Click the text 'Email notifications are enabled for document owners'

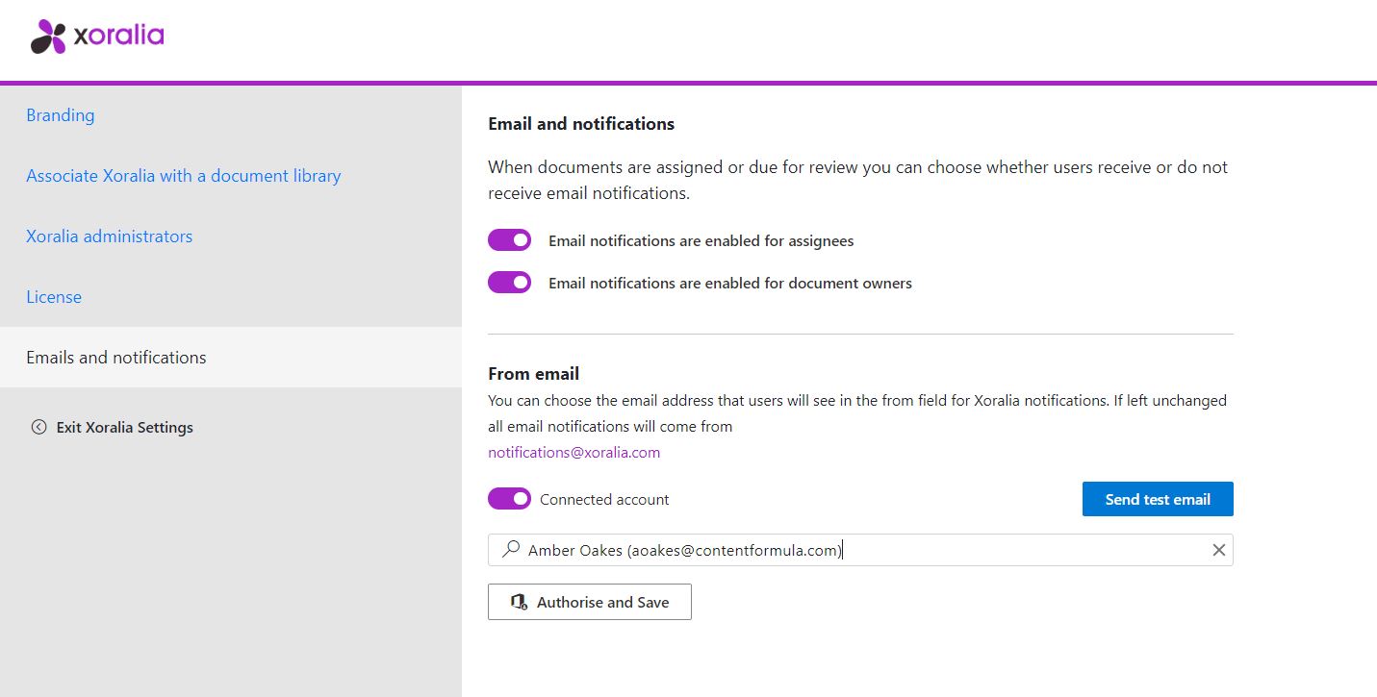(730, 284)
